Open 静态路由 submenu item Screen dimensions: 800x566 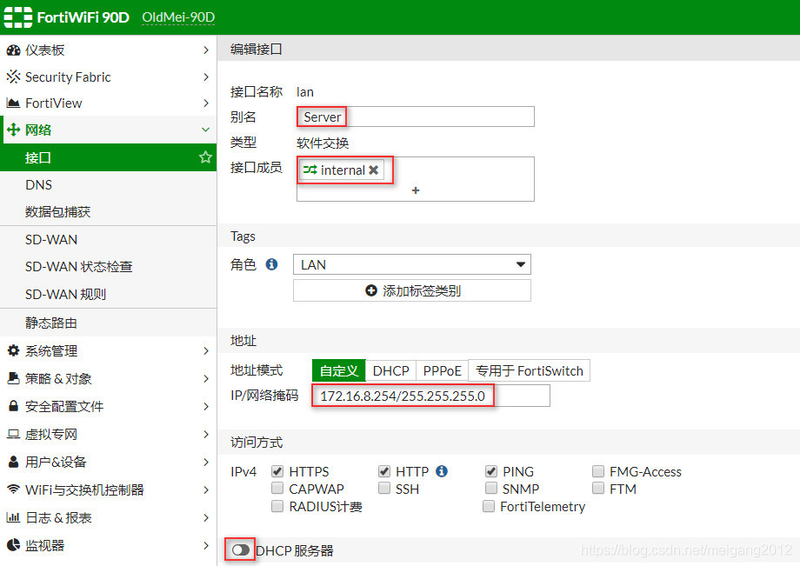(x=108, y=323)
